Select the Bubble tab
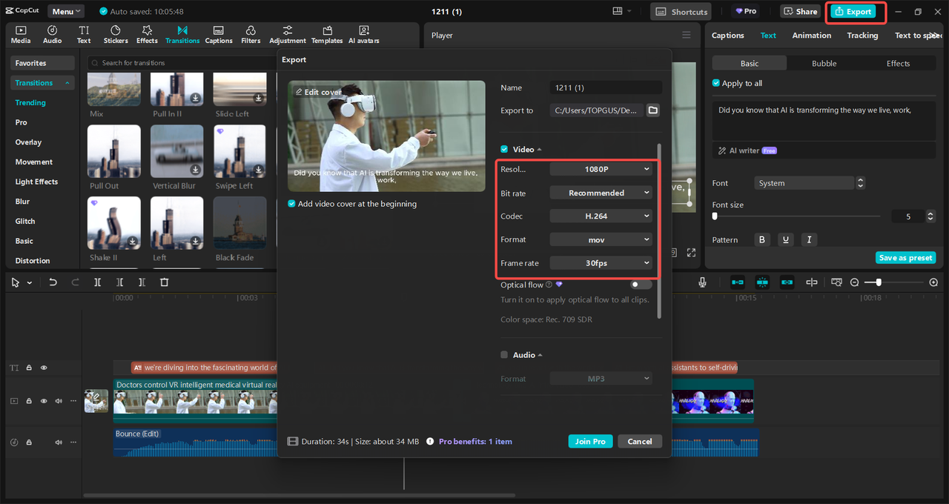 coord(824,64)
